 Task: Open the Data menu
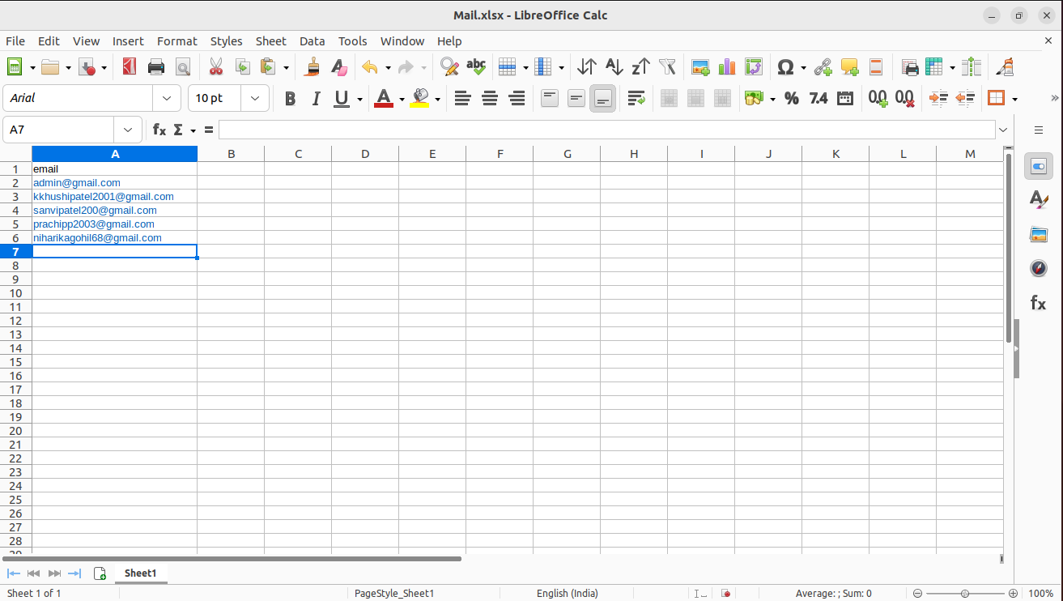click(312, 40)
